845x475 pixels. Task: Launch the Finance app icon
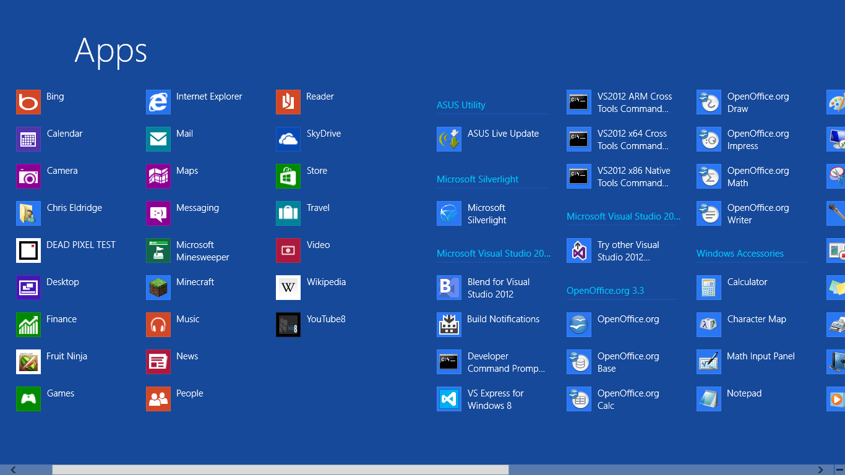(28, 325)
